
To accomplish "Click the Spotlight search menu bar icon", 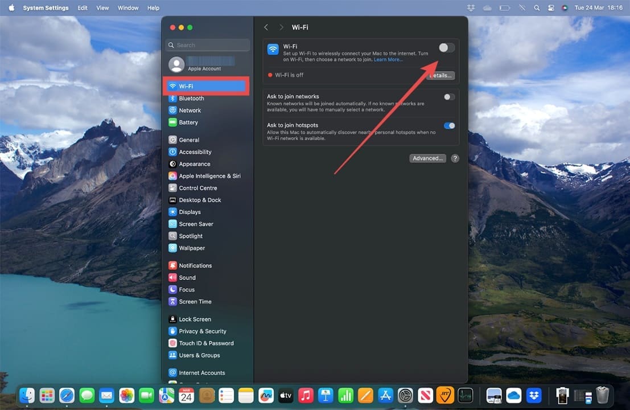I will (x=537, y=7).
